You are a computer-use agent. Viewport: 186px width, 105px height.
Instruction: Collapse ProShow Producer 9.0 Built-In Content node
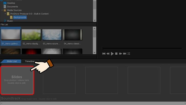point(5,14)
